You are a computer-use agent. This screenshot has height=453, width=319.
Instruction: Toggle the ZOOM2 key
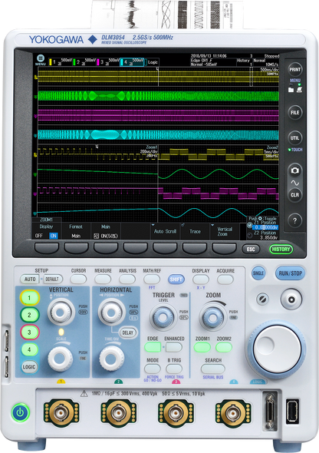pos(224,347)
